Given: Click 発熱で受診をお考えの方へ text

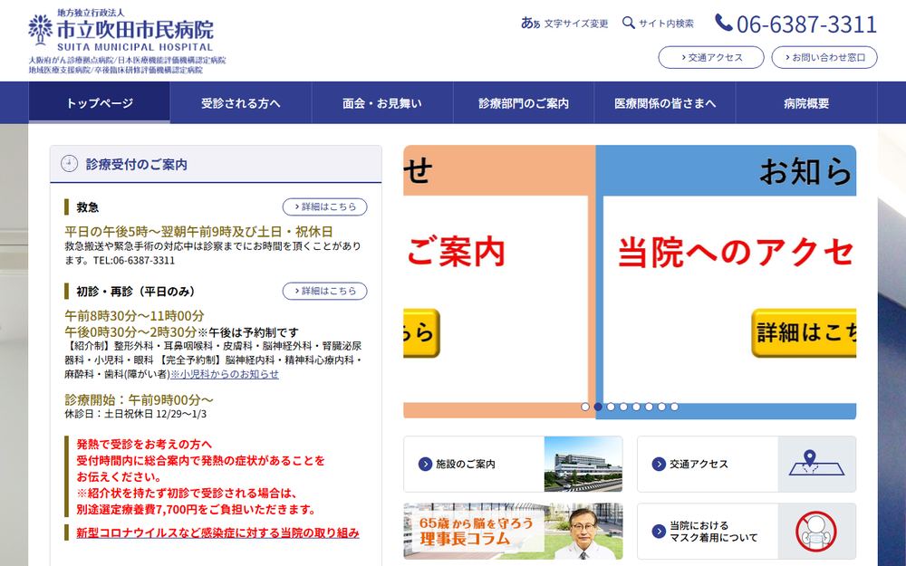Looking at the screenshot, I should pyautogui.click(x=144, y=444).
